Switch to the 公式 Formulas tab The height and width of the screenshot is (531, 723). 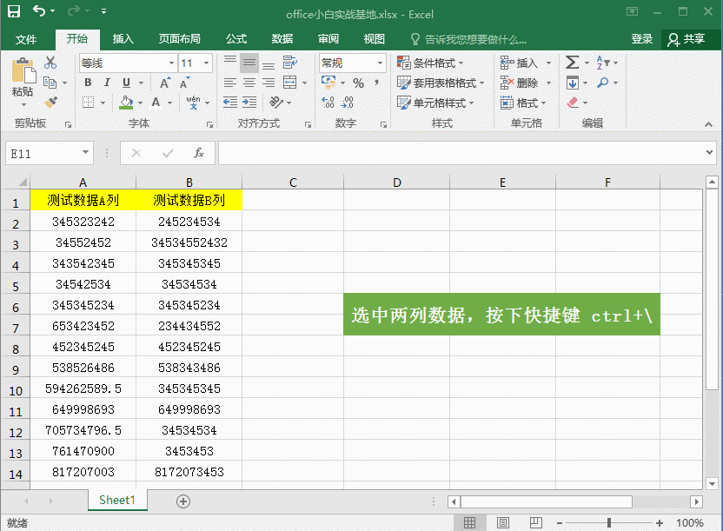(x=236, y=39)
